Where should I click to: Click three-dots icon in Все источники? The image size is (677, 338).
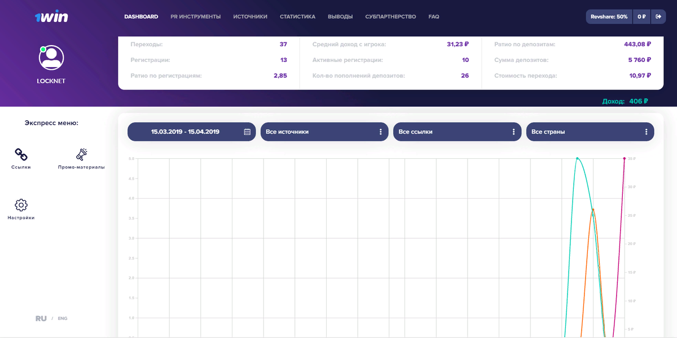click(x=381, y=132)
